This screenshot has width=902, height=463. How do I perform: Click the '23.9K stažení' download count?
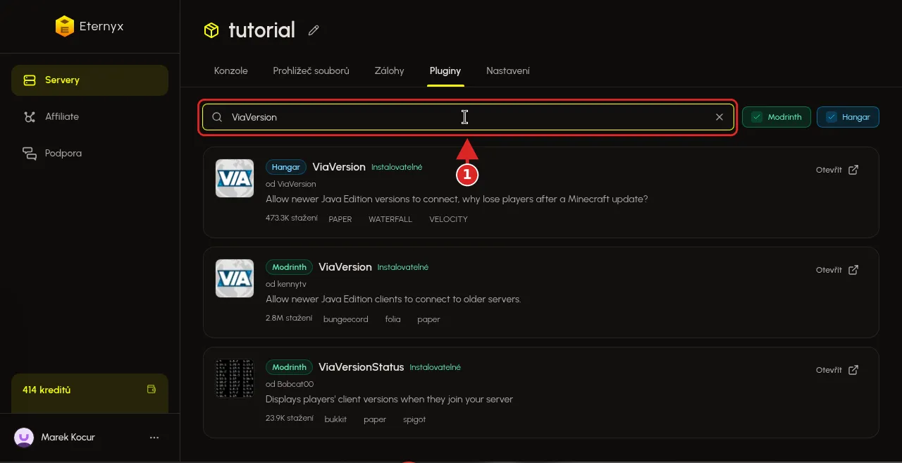click(290, 419)
